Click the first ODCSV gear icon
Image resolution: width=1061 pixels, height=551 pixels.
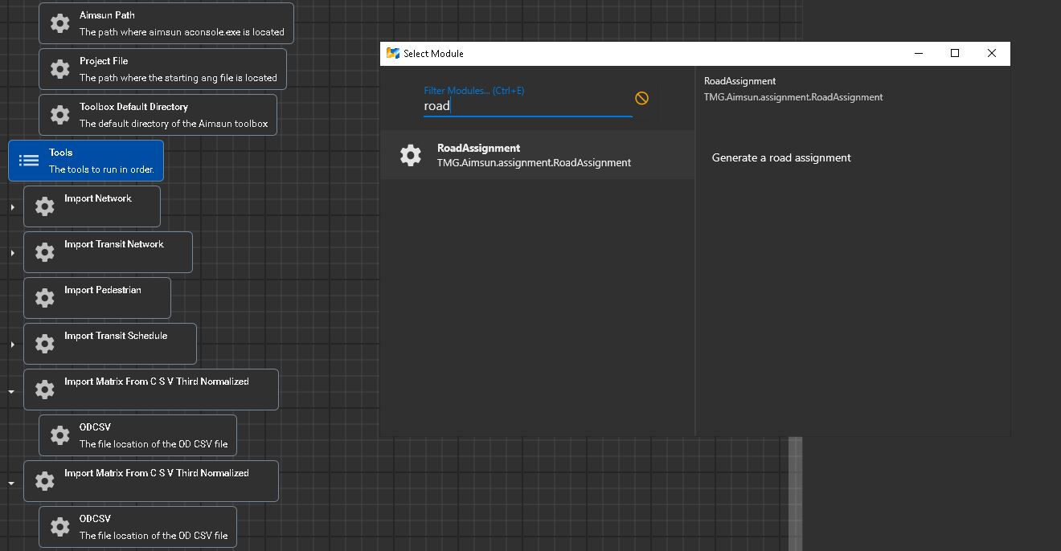pos(59,435)
